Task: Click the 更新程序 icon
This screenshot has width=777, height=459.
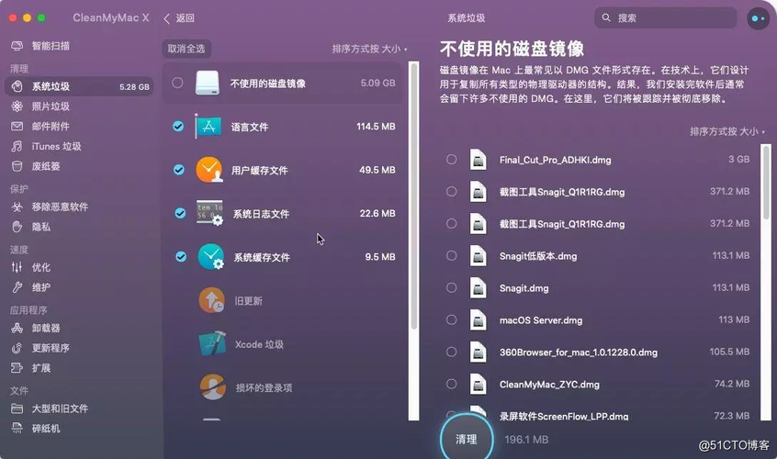Action: click(x=17, y=348)
